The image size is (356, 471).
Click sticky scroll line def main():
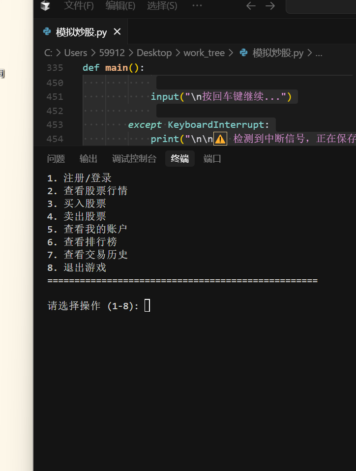(113, 68)
